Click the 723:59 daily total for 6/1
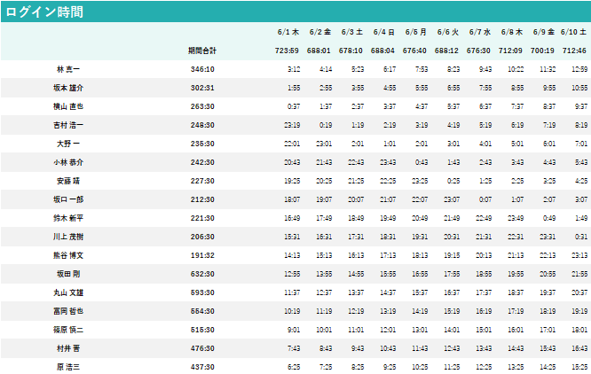This screenshot has height=374, width=591. pyautogui.click(x=288, y=51)
